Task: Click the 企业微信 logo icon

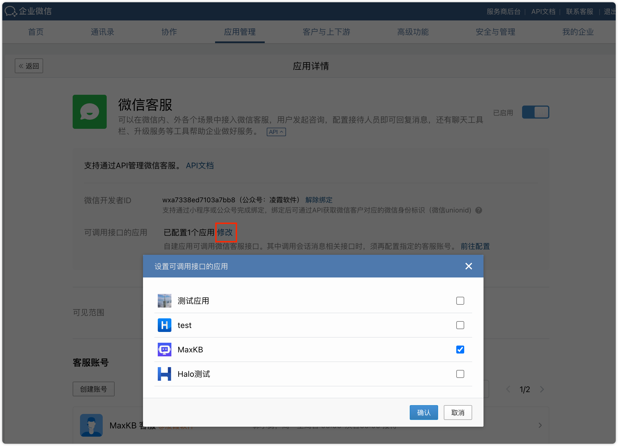Action: click(11, 11)
